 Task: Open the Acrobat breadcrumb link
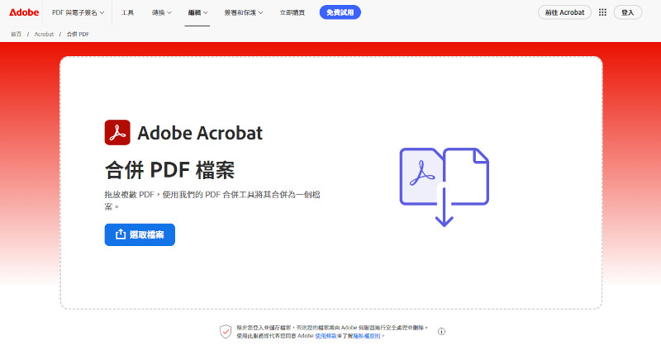tap(44, 34)
